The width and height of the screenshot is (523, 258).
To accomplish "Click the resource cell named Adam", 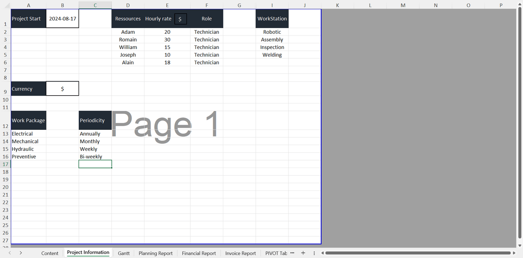I will point(128,32).
